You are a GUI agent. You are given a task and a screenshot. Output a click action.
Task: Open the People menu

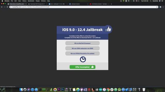point(38,1)
